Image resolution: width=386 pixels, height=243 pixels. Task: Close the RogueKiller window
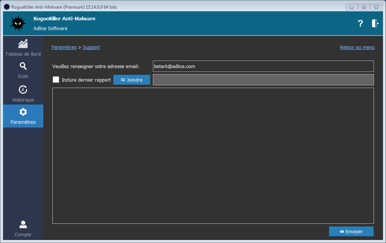point(376,7)
